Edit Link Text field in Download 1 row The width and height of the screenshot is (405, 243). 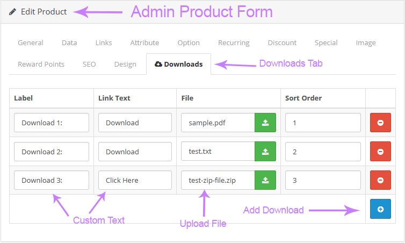(x=135, y=123)
